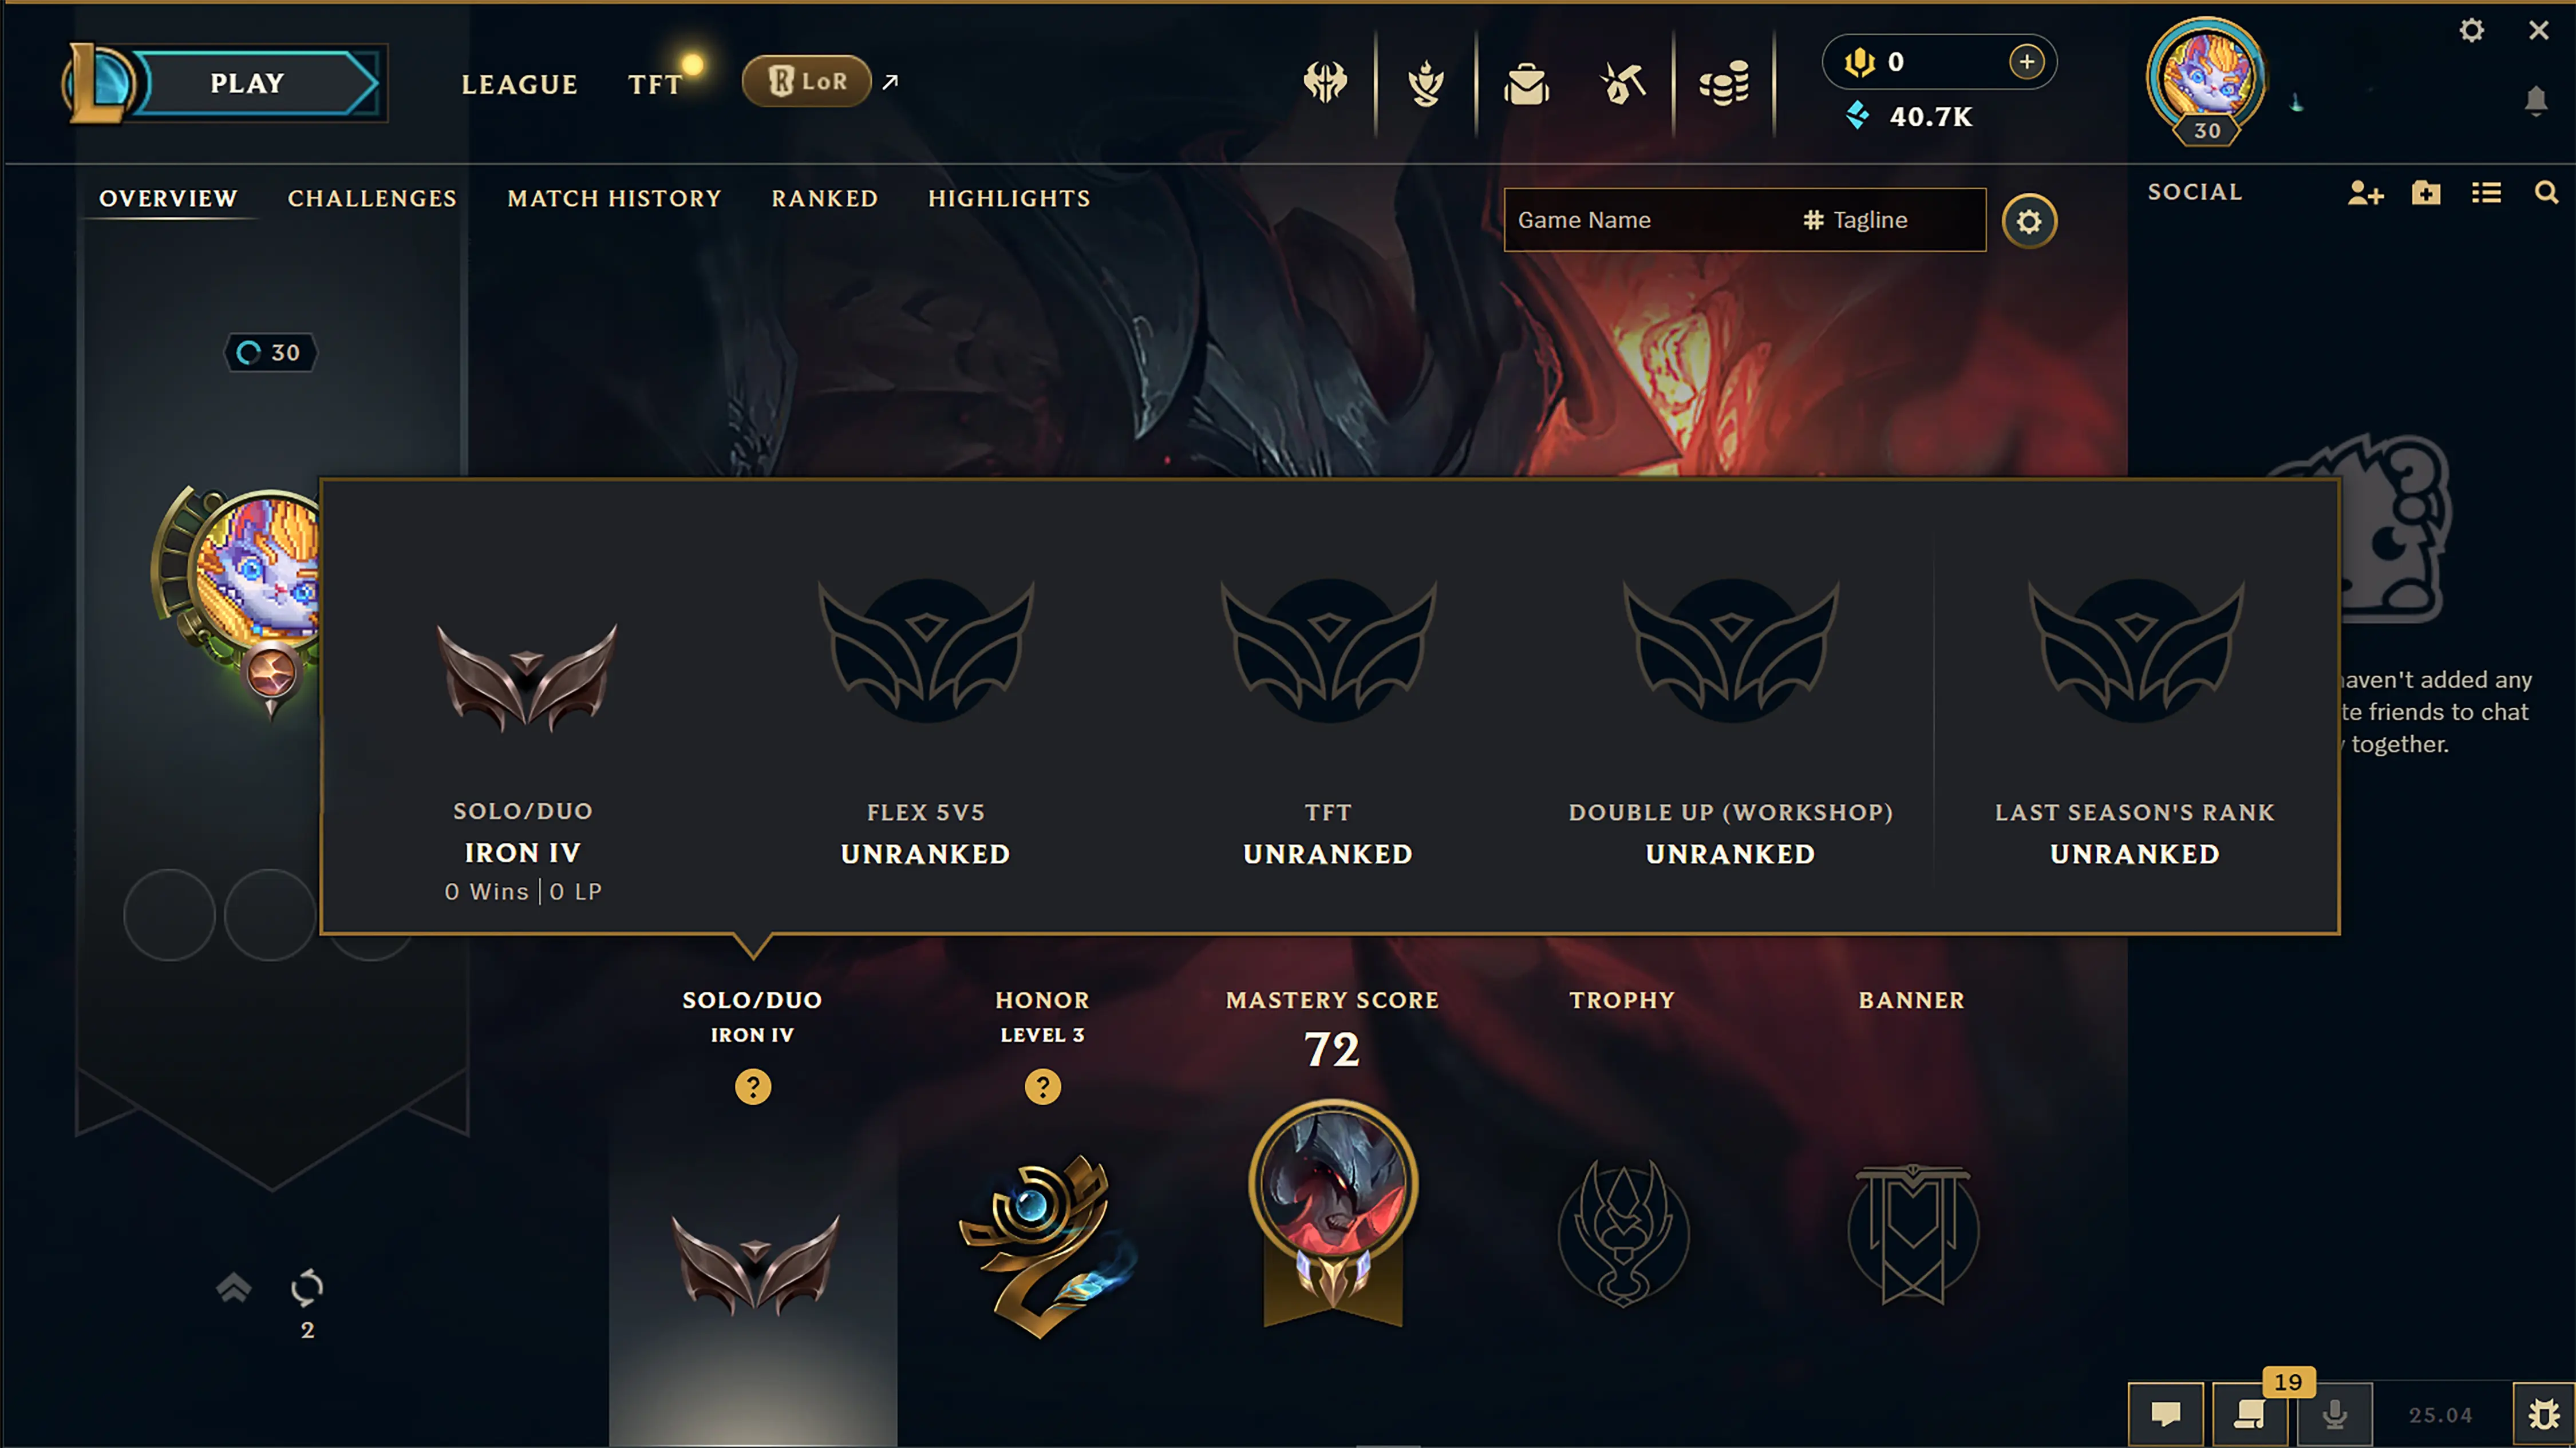Open the notifications bell

pyautogui.click(x=2536, y=101)
